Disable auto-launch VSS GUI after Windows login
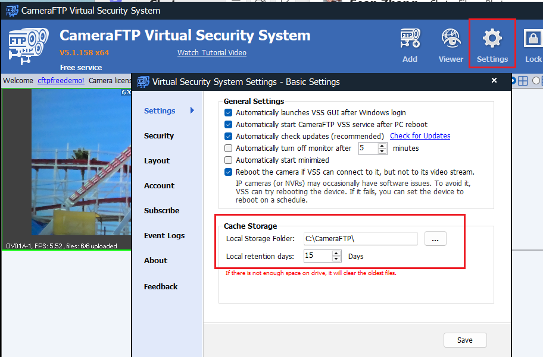The height and width of the screenshot is (357, 543). tap(229, 113)
